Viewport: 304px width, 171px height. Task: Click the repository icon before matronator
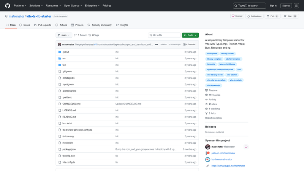pyautogui.click(x=6, y=16)
